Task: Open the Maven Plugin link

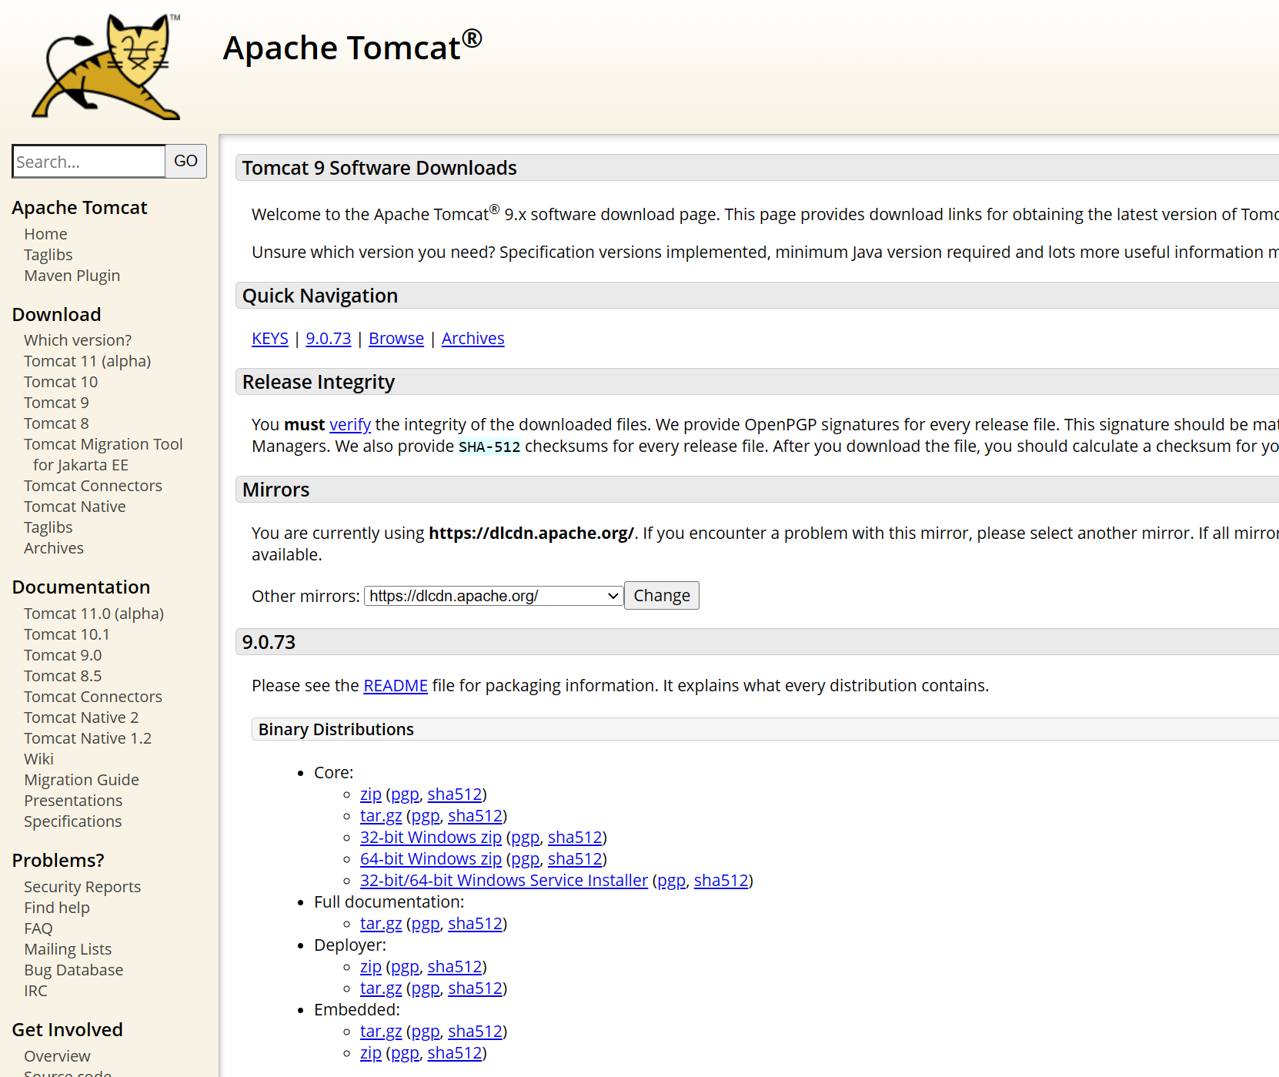Action: point(72,276)
